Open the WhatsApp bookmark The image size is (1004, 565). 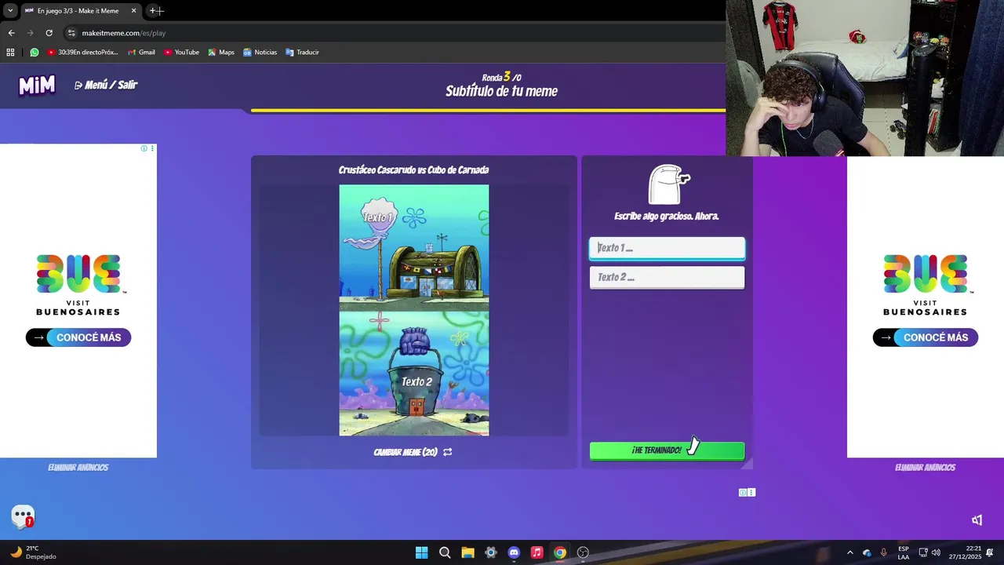point(35,53)
